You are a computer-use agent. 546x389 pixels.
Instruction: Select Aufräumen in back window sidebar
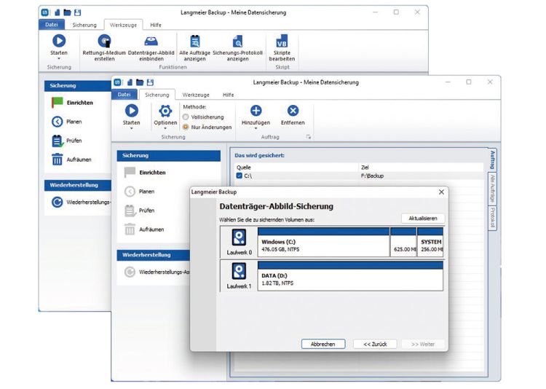[71, 160]
